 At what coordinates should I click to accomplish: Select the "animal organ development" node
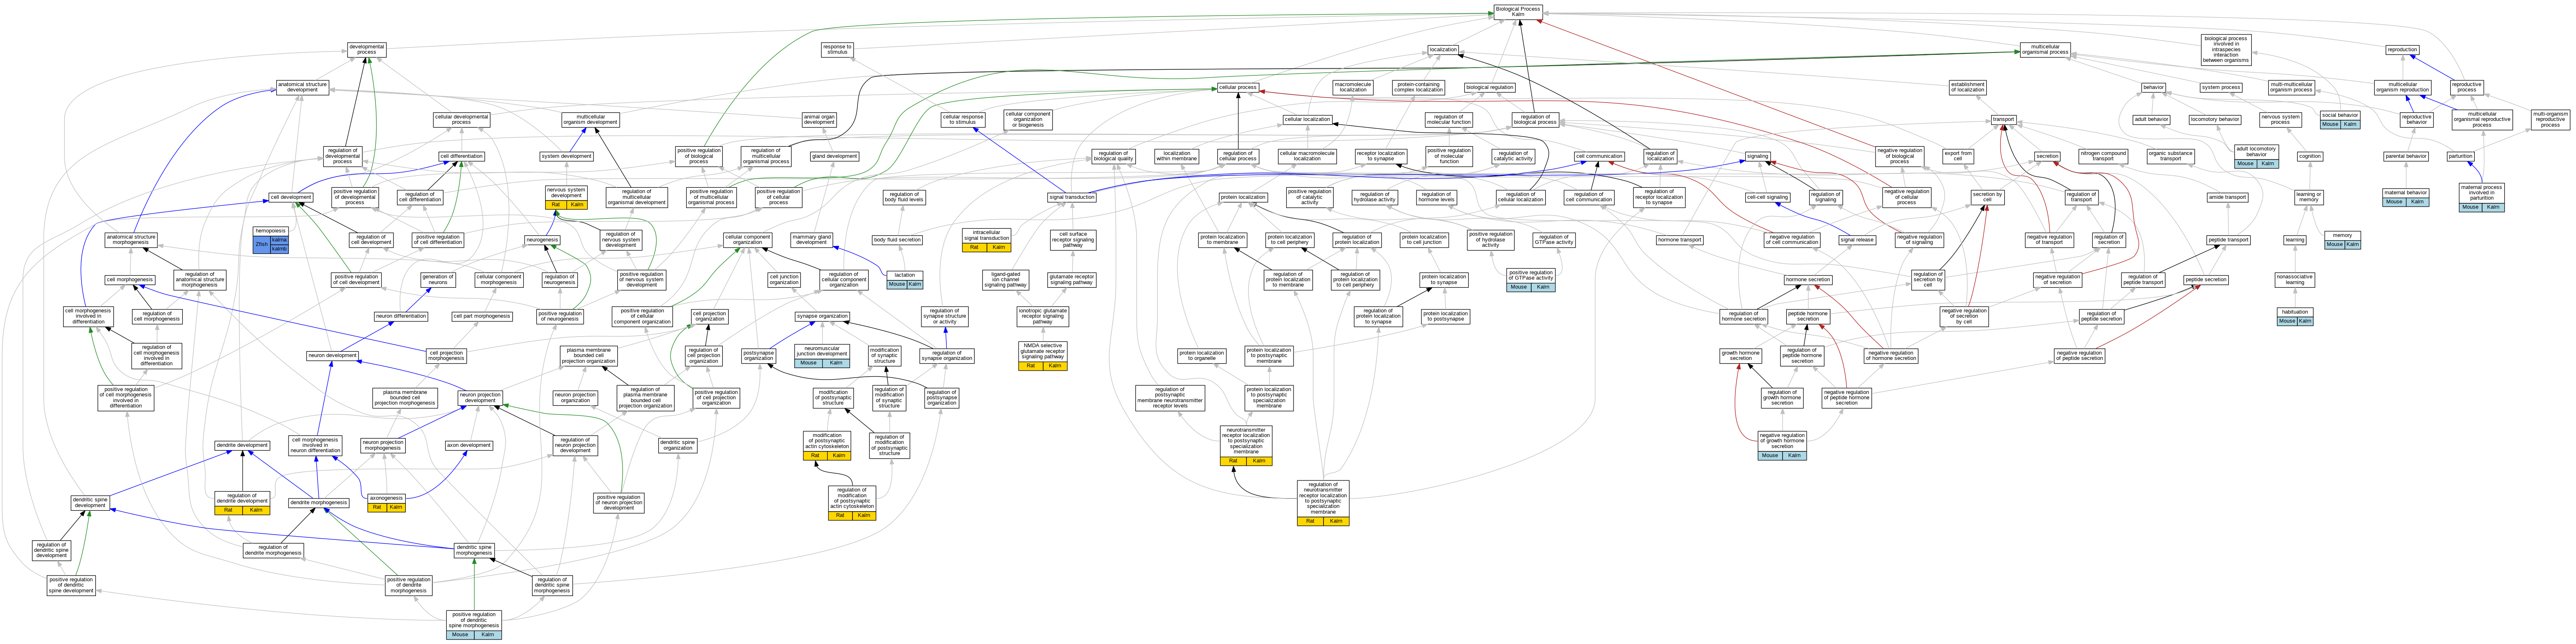click(x=819, y=120)
